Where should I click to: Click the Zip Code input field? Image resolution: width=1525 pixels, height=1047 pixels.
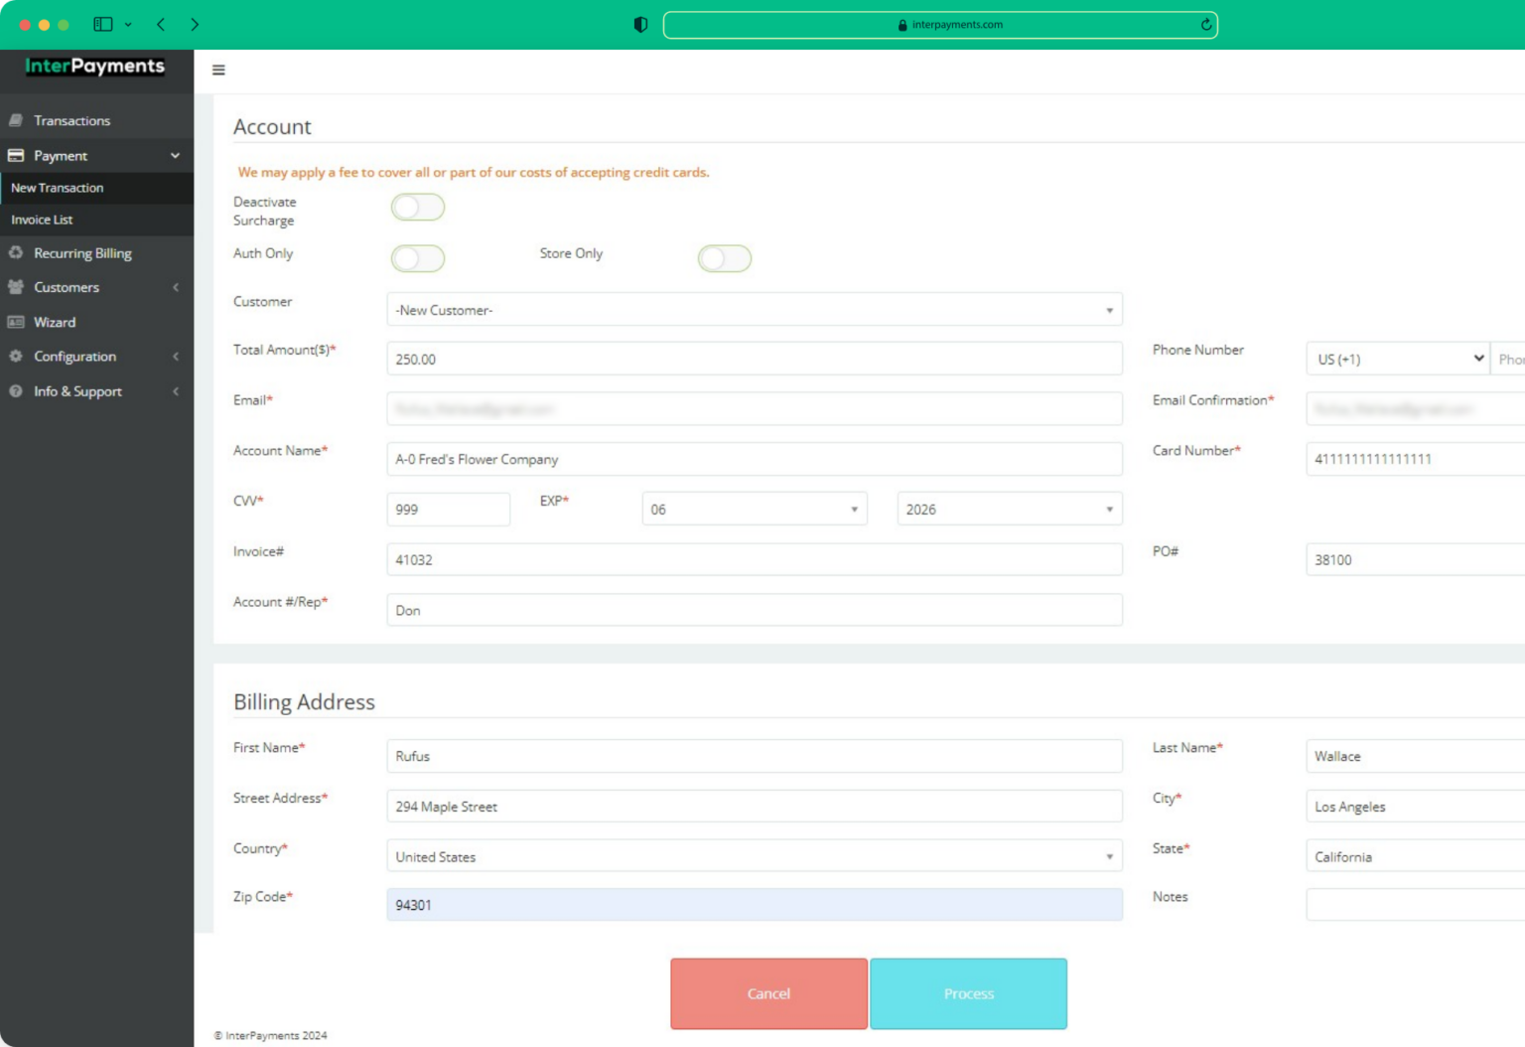[754, 904]
